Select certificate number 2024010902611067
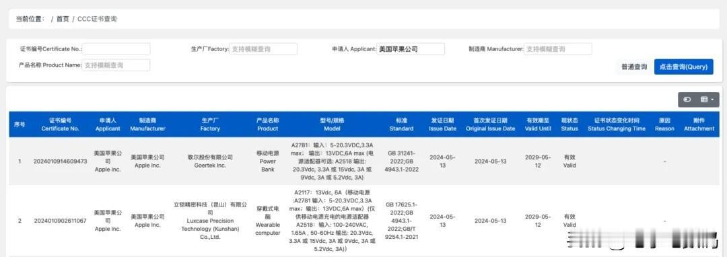Screen dimensions: 727x257 click(61, 221)
